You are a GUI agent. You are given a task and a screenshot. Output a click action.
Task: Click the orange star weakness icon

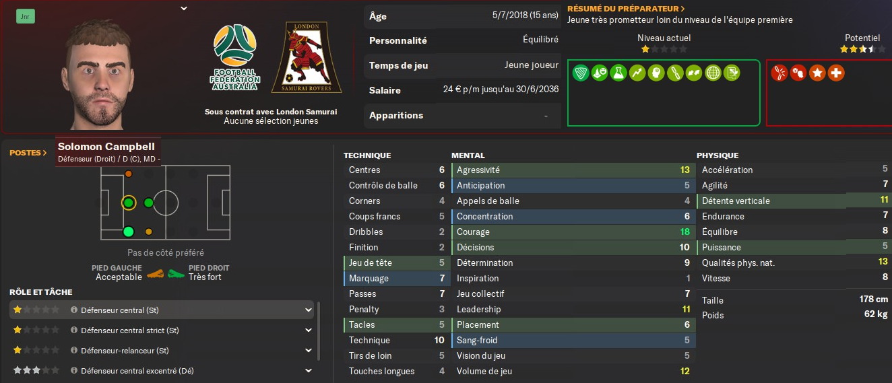point(817,73)
